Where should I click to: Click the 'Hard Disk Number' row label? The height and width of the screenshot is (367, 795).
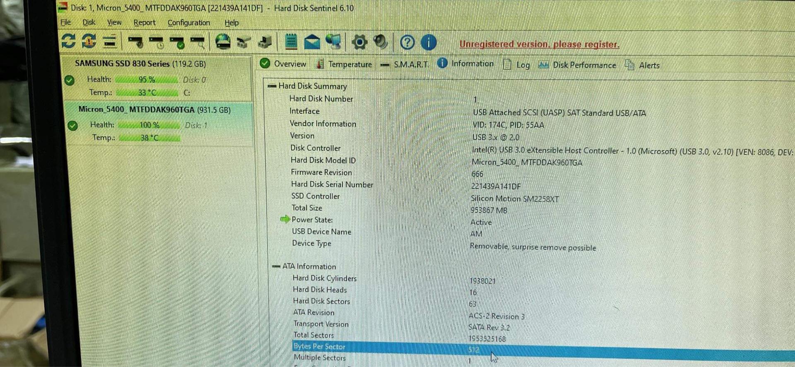(x=321, y=99)
